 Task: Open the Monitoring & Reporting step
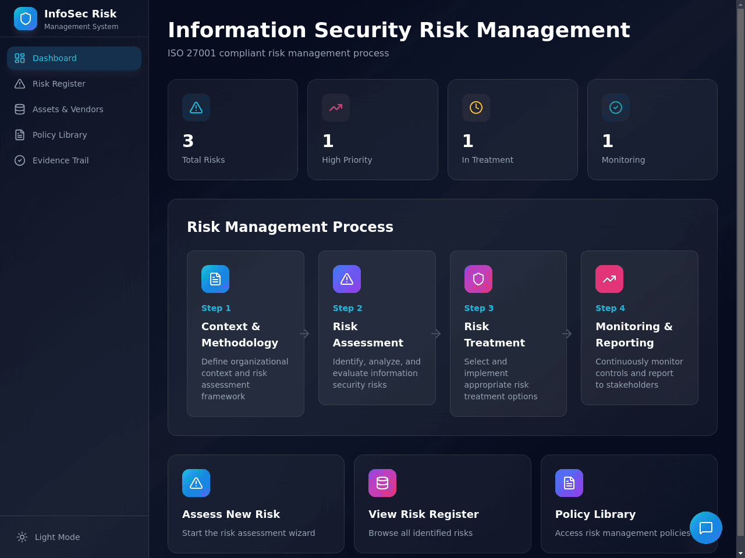(640, 328)
